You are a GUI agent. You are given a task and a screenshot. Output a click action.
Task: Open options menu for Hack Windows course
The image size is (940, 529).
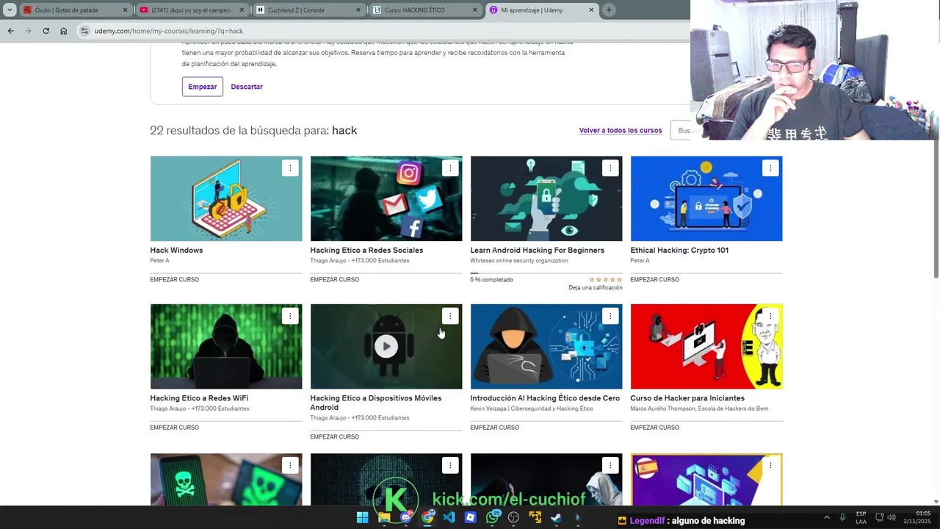pos(290,168)
